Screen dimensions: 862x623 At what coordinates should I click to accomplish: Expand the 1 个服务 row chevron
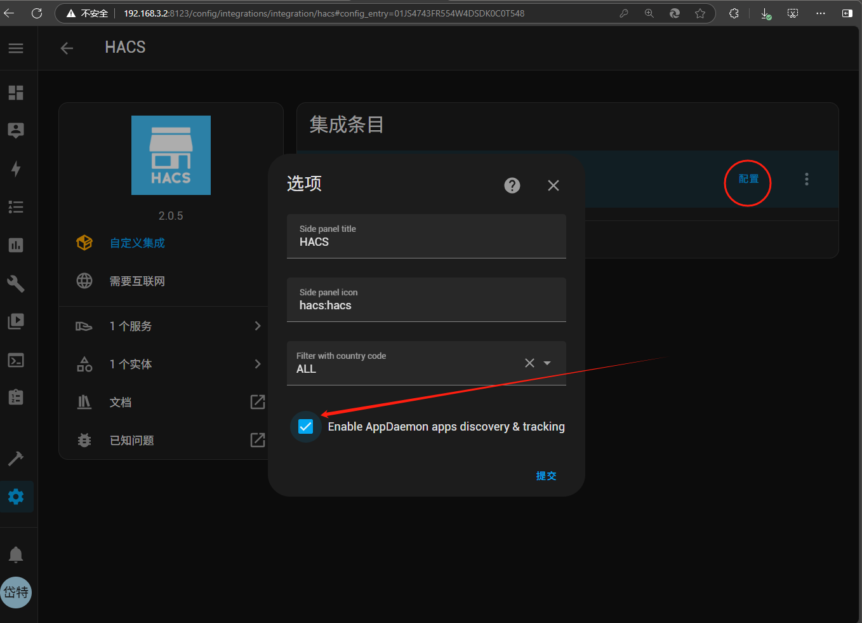pos(257,326)
